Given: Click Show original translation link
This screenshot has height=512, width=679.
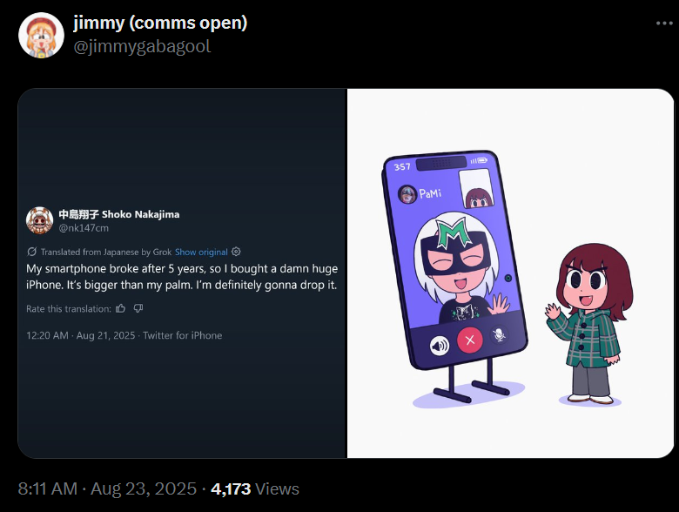Looking at the screenshot, I should 201,253.
